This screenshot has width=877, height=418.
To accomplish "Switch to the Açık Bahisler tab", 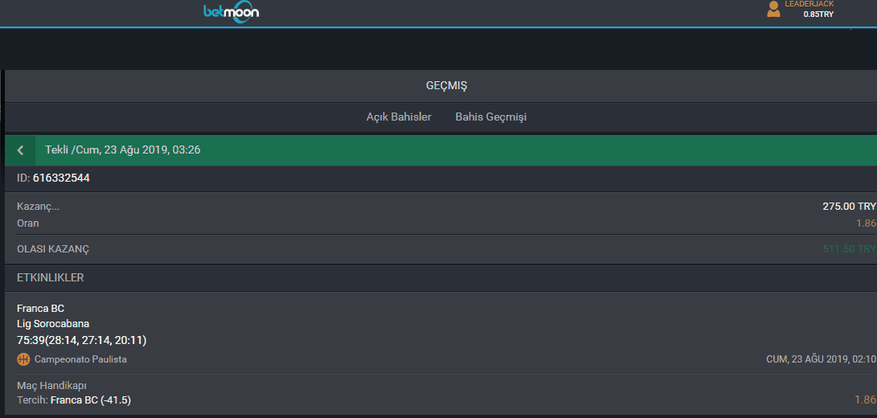I will click(x=399, y=117).
